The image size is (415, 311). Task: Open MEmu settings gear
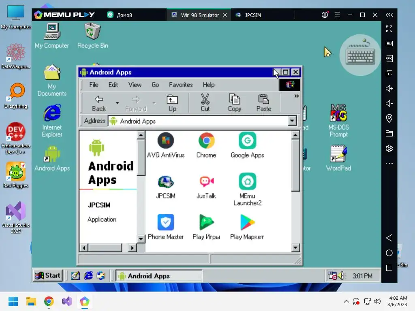(389, 148)
